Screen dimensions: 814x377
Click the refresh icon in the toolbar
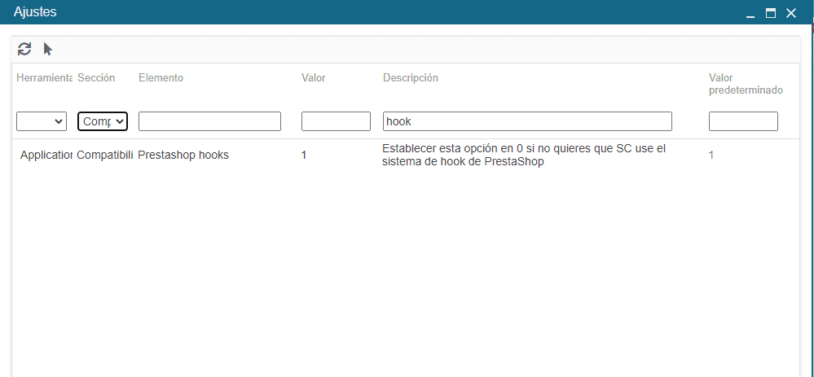[x=24, y=49]
